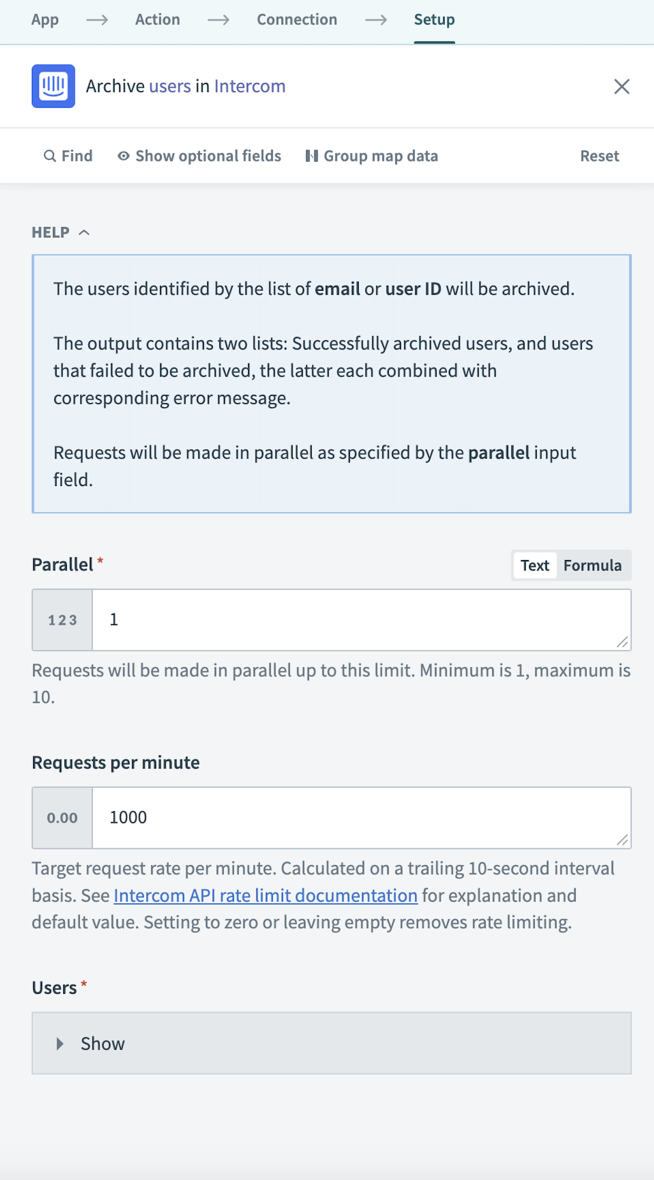The width and height of the screenshot is (654, 1180).
Task: Switch to the Connection step
Action: point(296,20)
